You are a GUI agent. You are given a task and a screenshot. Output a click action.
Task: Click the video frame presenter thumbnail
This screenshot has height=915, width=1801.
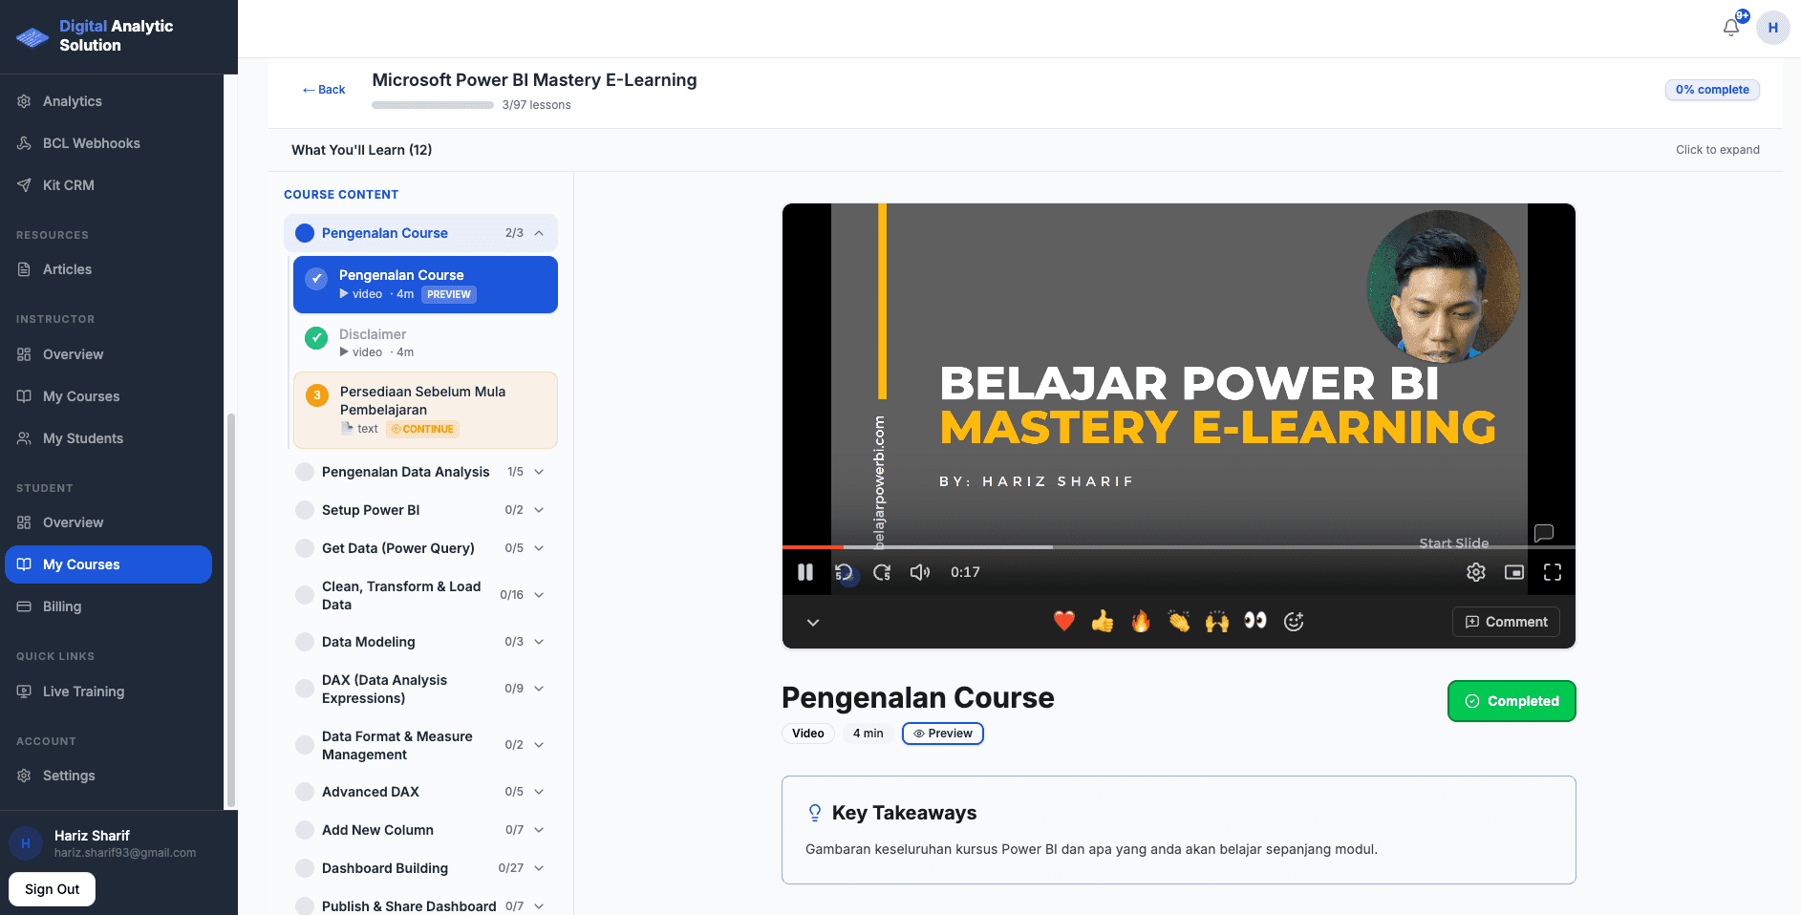1444,287
